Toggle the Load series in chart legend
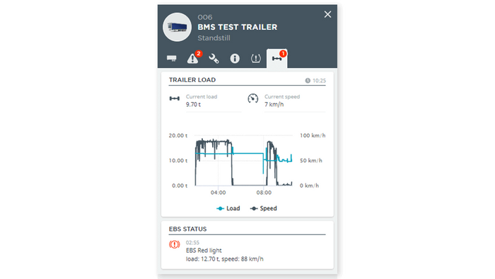The image size is (495, 279). coord(228,208)
